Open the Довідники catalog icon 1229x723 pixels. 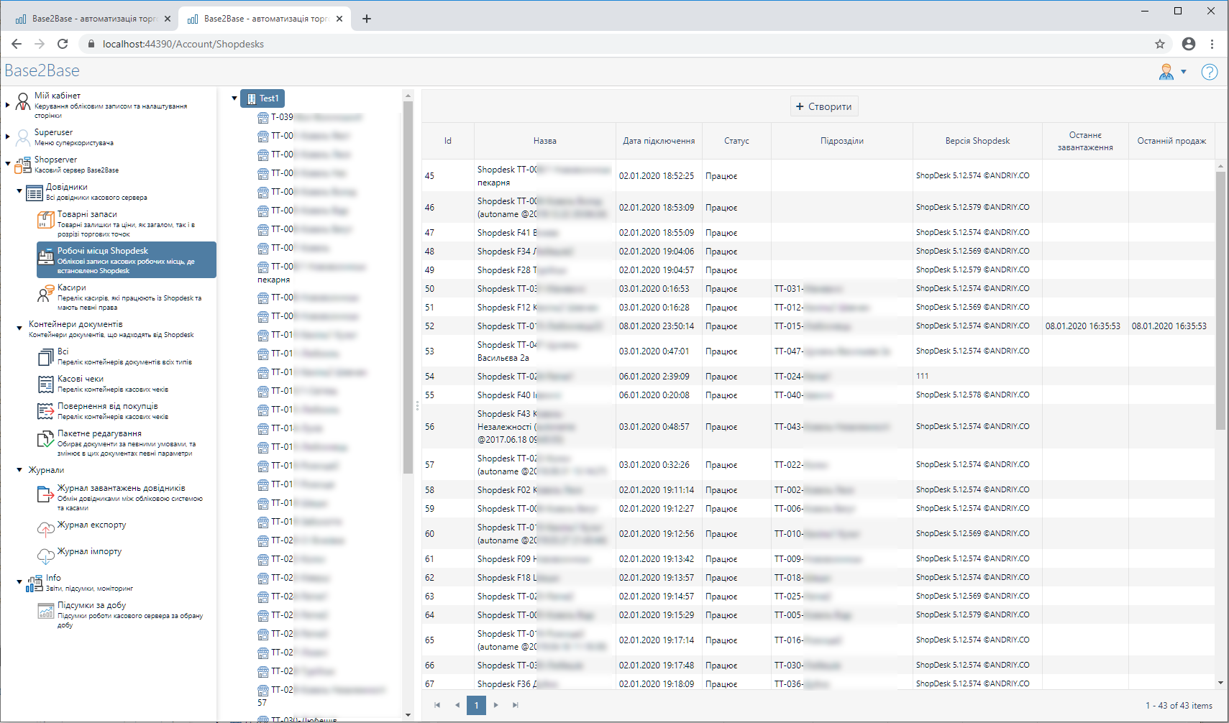(x=35, y=193)
